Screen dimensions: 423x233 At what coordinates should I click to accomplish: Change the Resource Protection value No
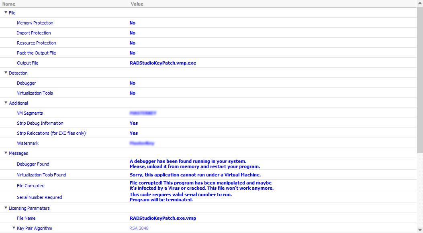click(x=133, y=43)
